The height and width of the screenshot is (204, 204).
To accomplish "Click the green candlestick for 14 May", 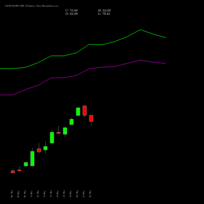I will coord(52,137).
